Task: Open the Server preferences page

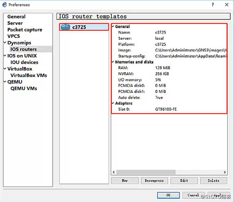Action: tap(15, 23)
